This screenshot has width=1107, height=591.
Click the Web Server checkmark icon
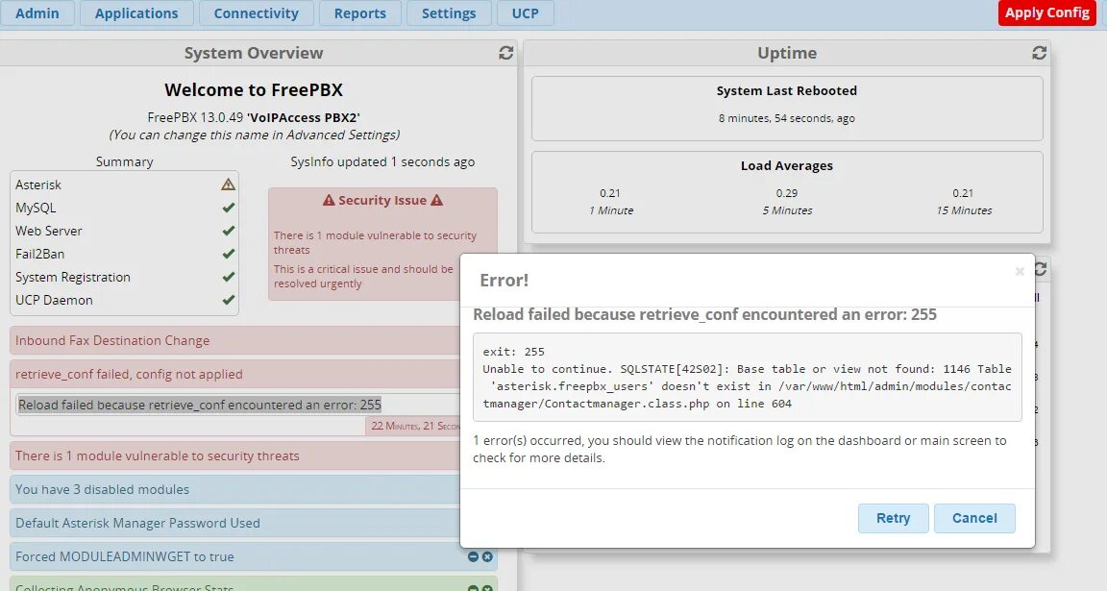click(x=228, y=231)
